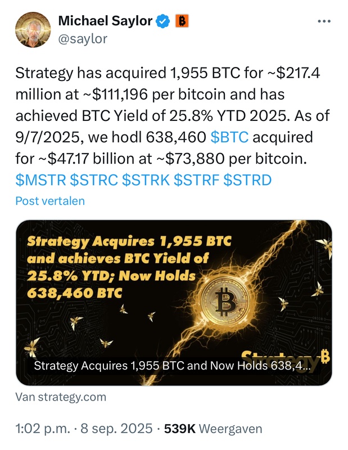Click the $STRK cashtag
The width and height of the screenshot is (348, 450).
tap(145, 180)
